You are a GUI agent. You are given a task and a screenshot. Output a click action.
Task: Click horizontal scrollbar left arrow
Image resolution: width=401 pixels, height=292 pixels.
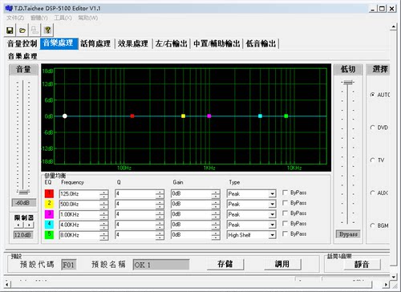point(7,284)
